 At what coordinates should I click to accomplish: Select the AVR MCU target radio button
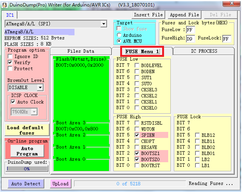click(119, 41)
